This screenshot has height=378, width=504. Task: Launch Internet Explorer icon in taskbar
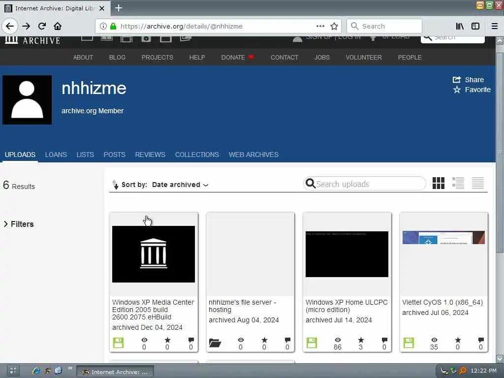click(36, 371)
